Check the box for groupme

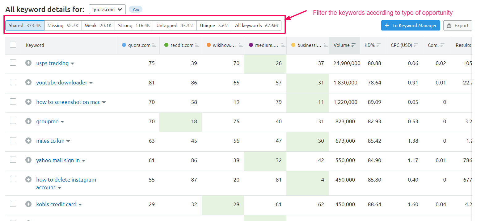pyautogui.click(x=13, y=121)
